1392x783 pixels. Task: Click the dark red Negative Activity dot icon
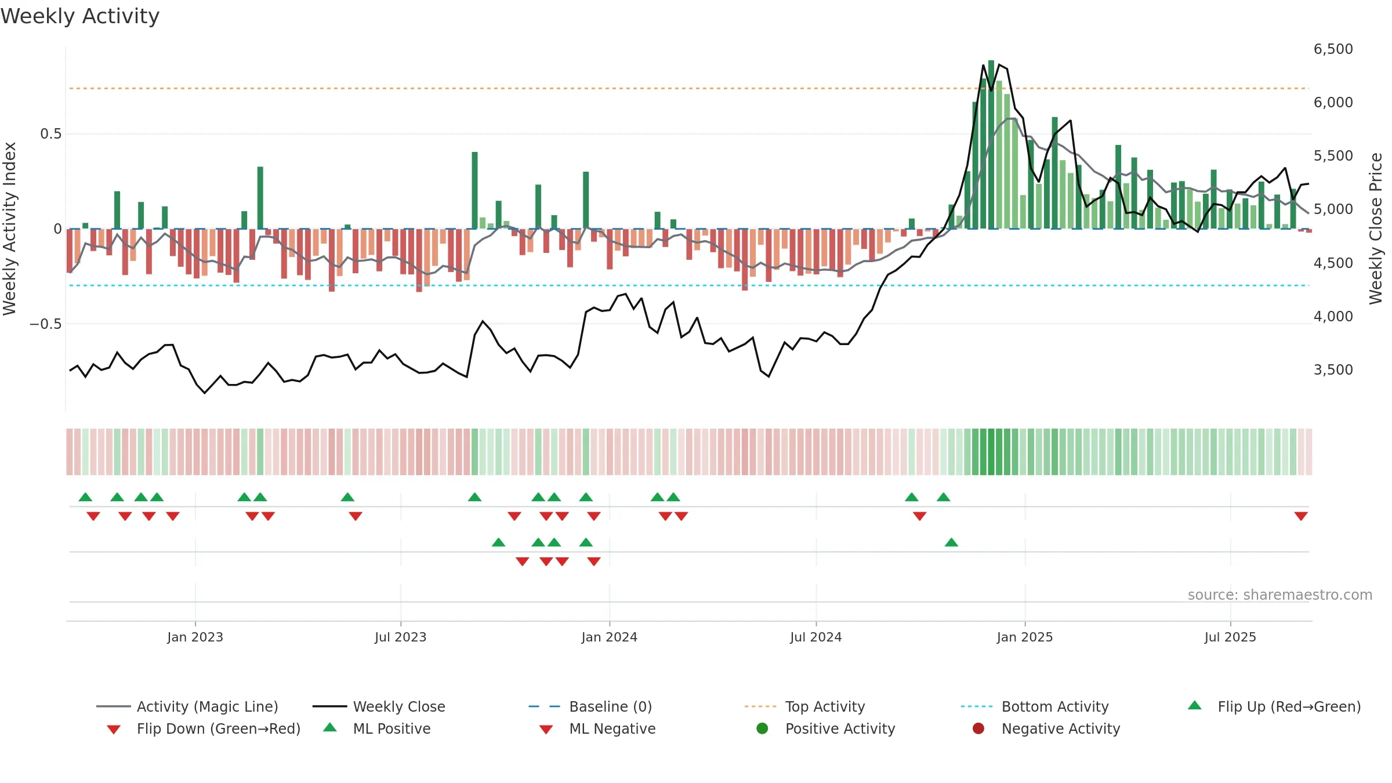978,728
